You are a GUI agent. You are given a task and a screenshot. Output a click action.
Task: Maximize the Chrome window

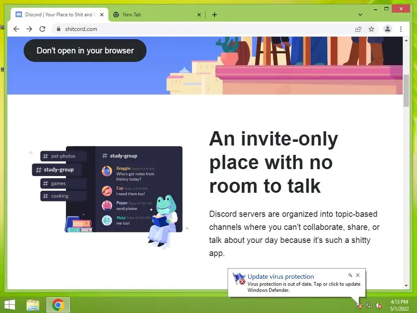386,9
